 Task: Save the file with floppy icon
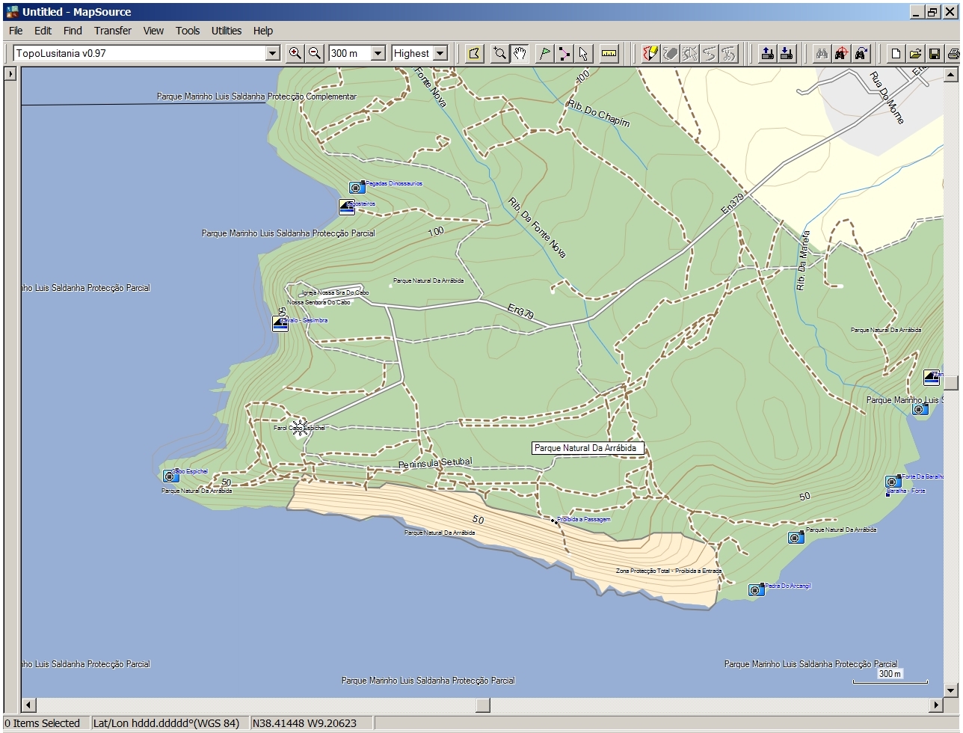tap(935, 53)
